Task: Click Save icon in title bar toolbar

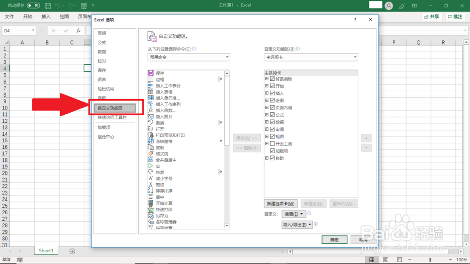Action: point(47,5)
